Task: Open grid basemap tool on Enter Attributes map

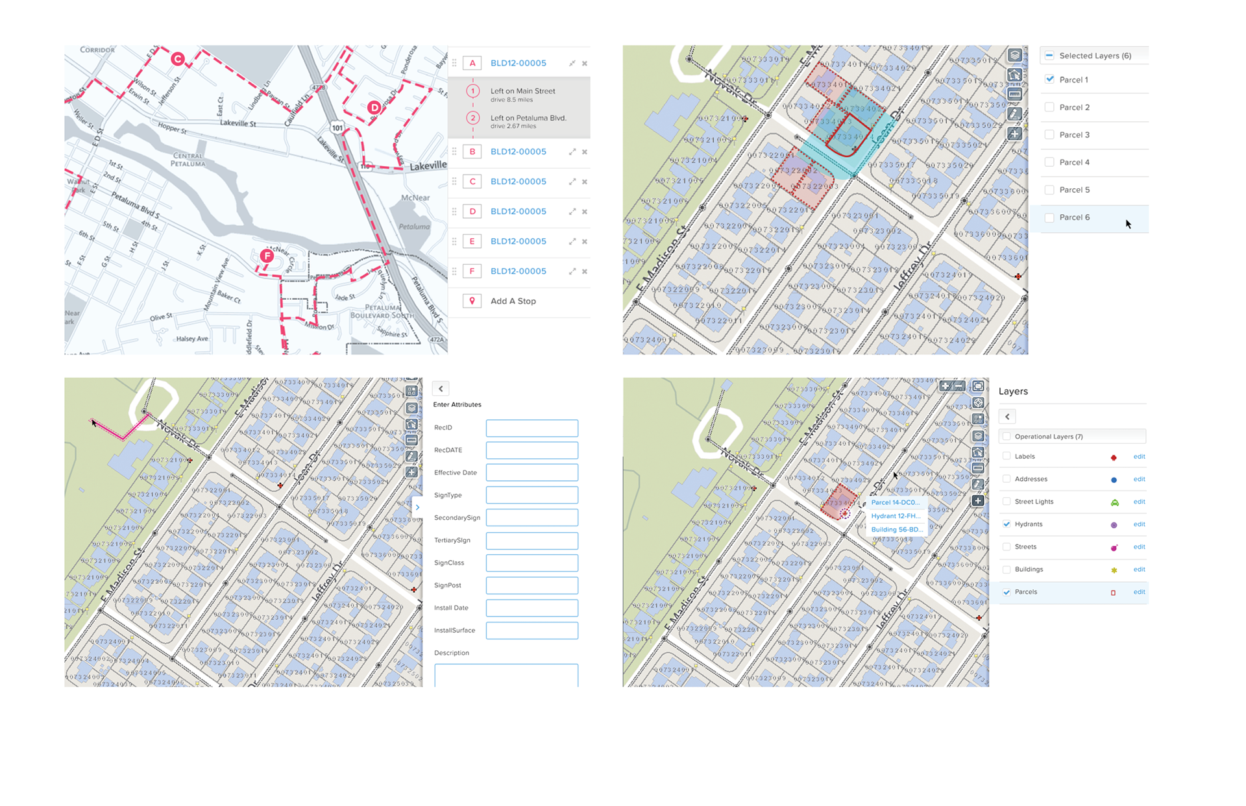Action: (411, 391)
